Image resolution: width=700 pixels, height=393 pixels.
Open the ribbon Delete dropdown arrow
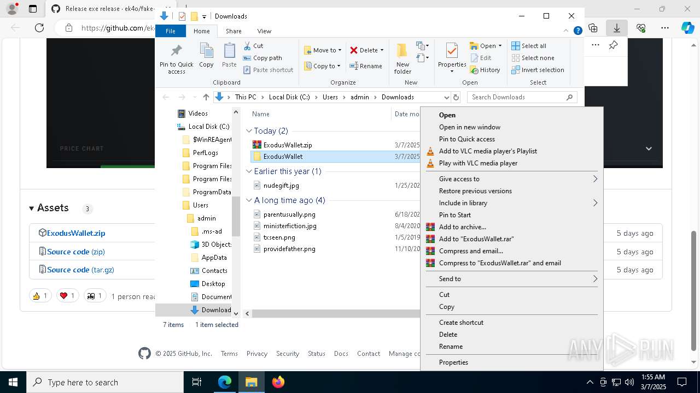tap(382, 50)
